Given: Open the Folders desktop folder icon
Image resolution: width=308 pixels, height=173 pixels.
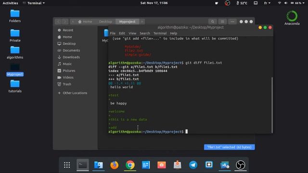Looking at the screenshot, I should click(15, 16).
